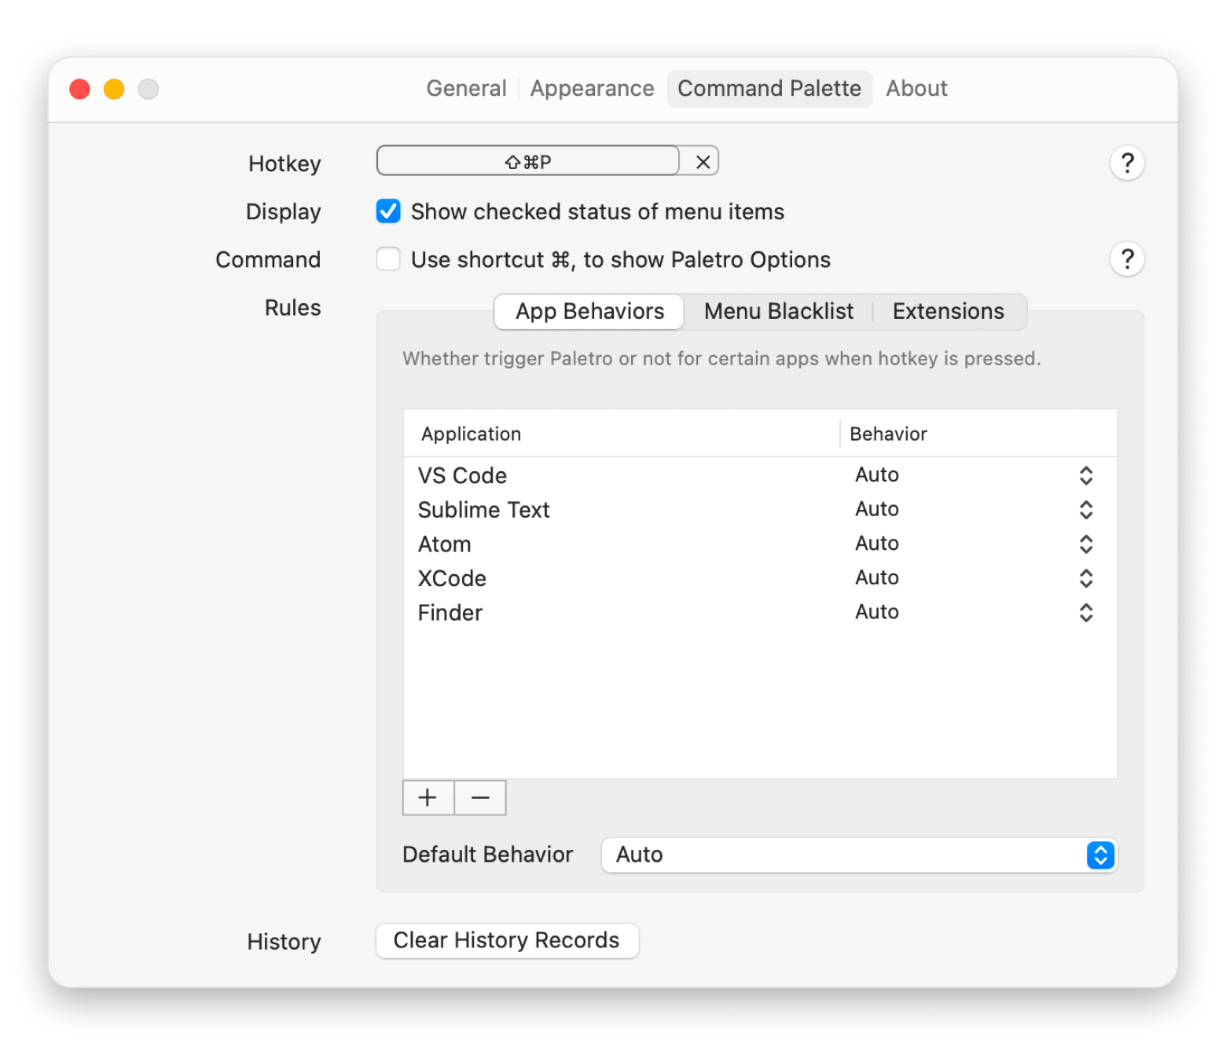The image size is (1226, 1051).
Task: Switch to the Menu Blacklist rules tab
Action: [x=778, y=311]
